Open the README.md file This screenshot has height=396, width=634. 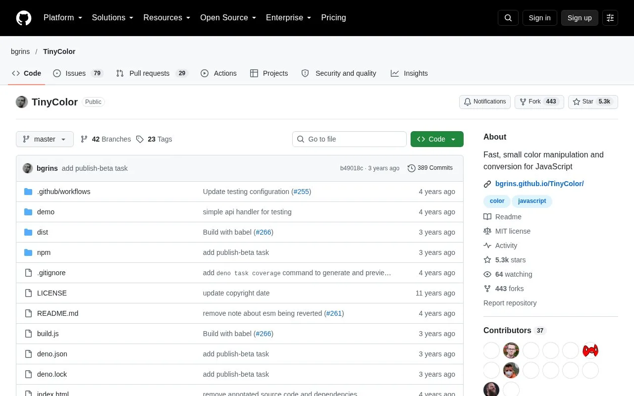click(57, 313)
